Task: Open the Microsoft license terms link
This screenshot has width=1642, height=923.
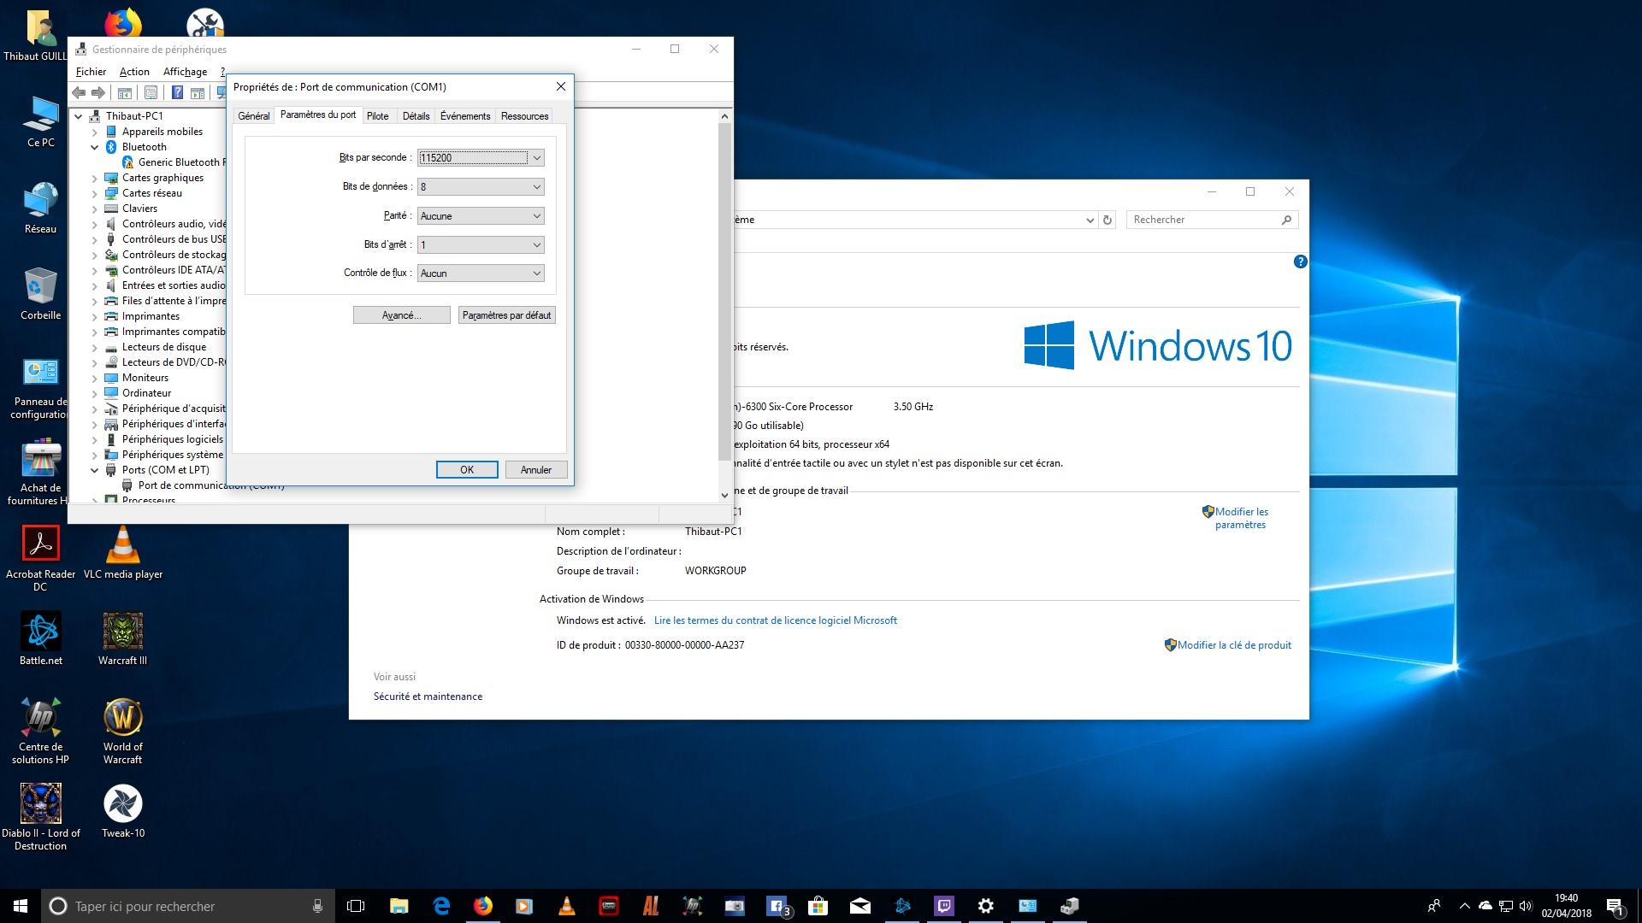Action: (x=776, y=620)
